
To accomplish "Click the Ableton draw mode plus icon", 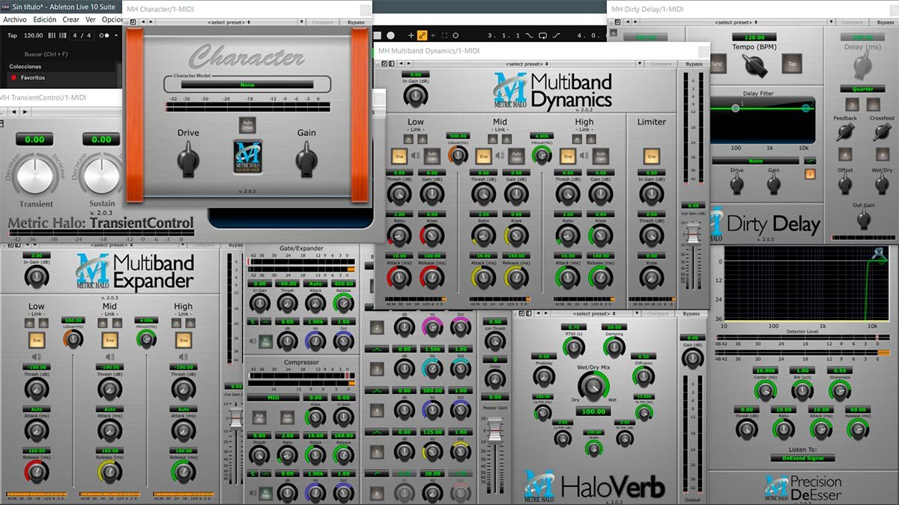I will [x=411, y=35].
